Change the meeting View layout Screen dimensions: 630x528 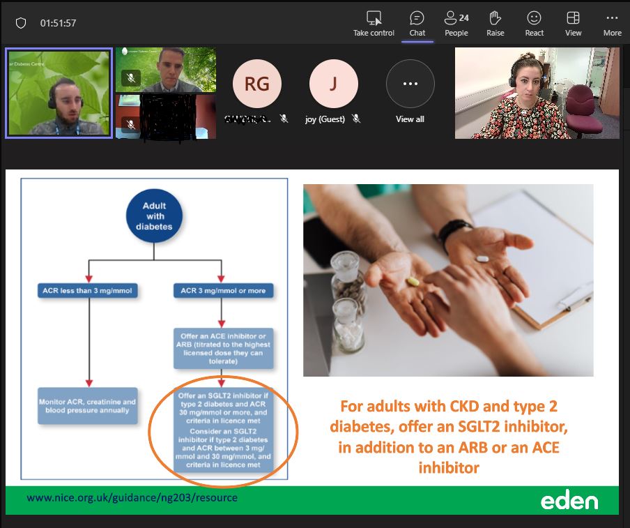[x=573, y=23]
